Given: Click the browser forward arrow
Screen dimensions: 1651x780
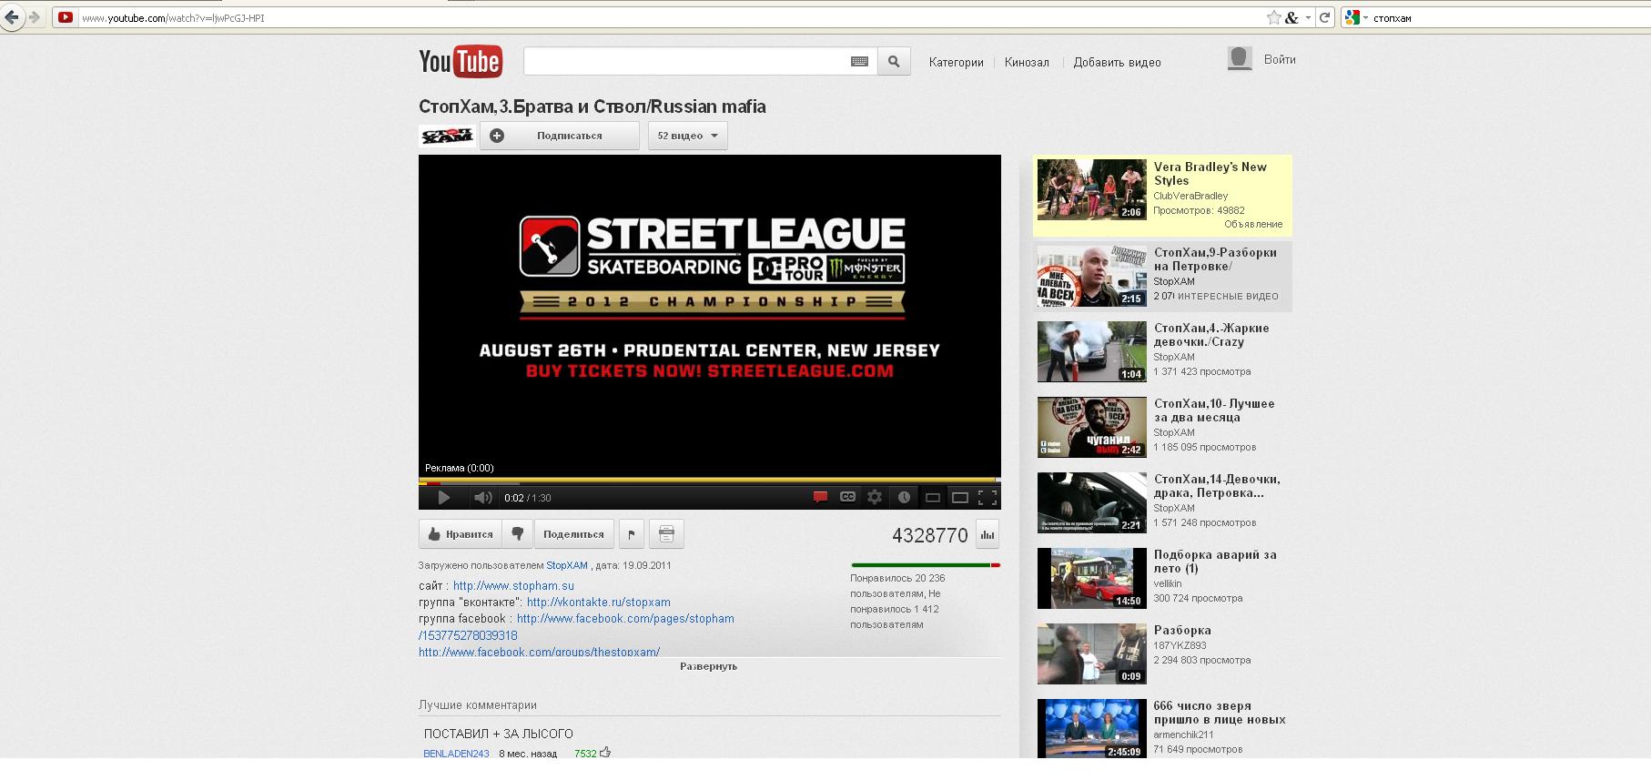Looking at the screenshot, I should pyautogui.click(x=35, y=17).
